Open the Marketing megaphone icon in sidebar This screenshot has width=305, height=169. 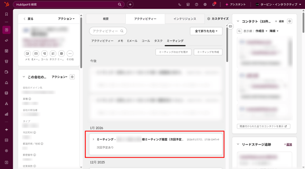(7, 40)
